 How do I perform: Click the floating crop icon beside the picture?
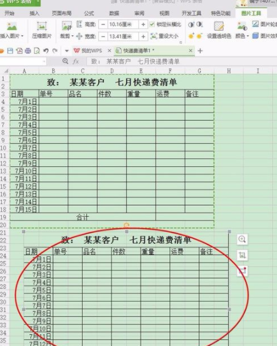[x=242, y=255]
